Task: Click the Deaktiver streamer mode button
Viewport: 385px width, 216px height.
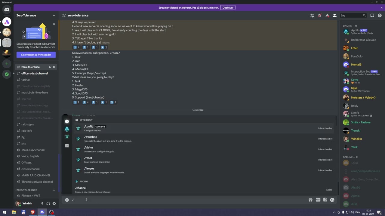Action: tap(228, 7)
